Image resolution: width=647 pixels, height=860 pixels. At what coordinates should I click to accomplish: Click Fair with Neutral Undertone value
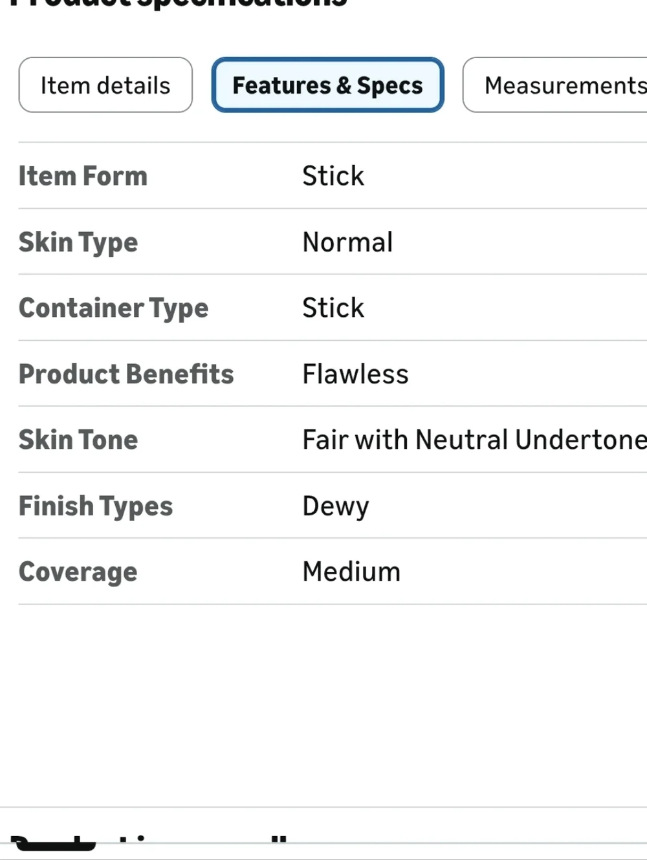[x=474, y=440]
